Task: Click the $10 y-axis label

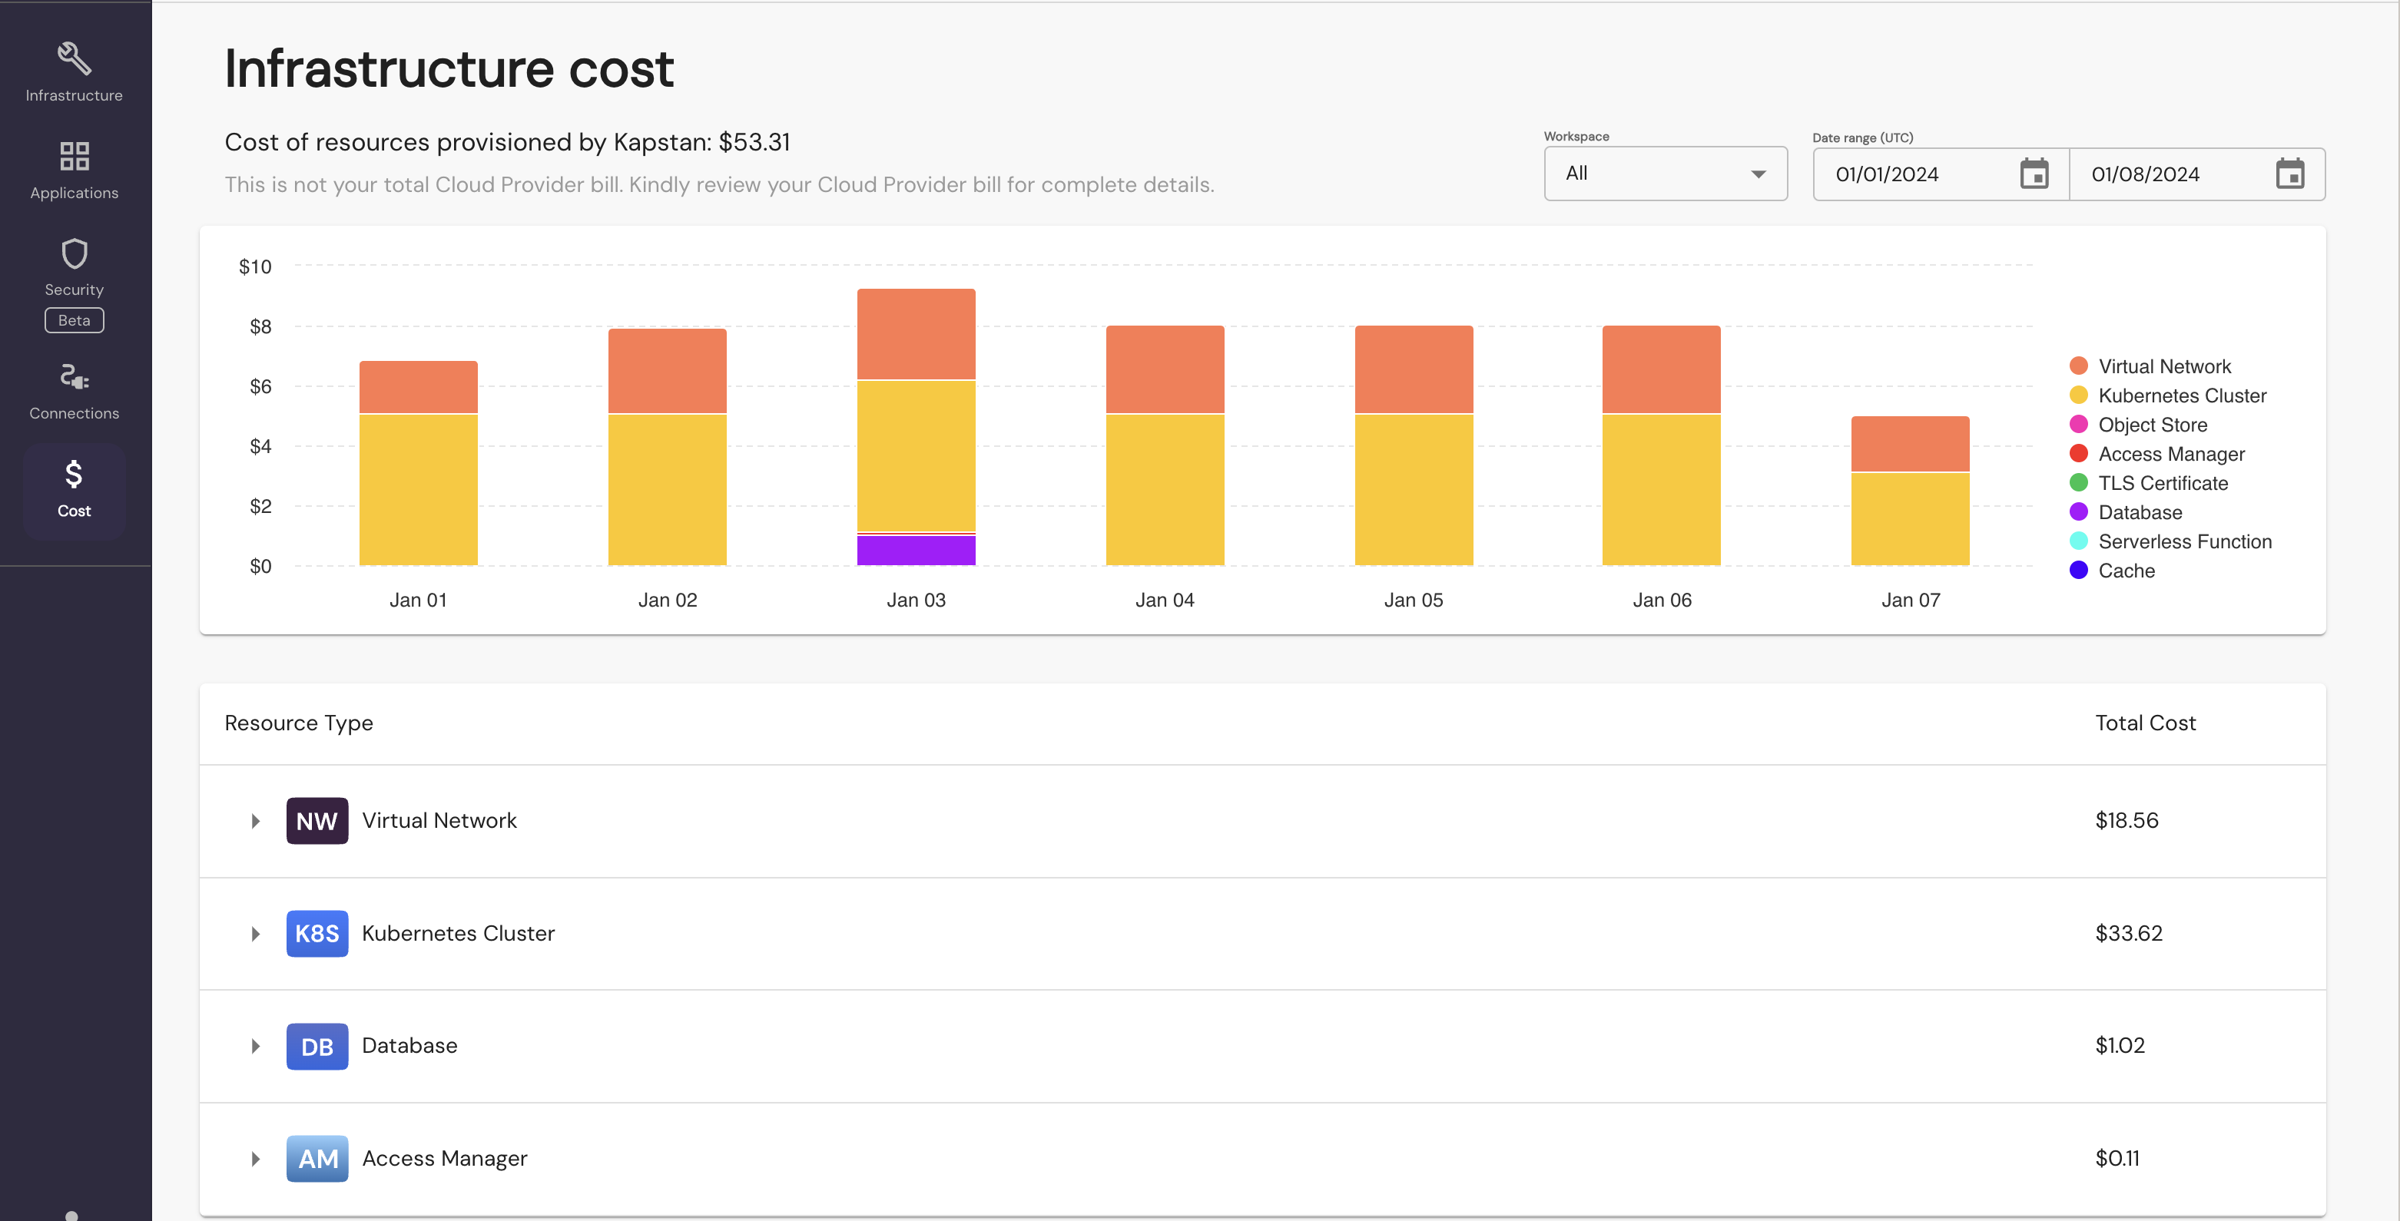Action: (x=254, y=267)
